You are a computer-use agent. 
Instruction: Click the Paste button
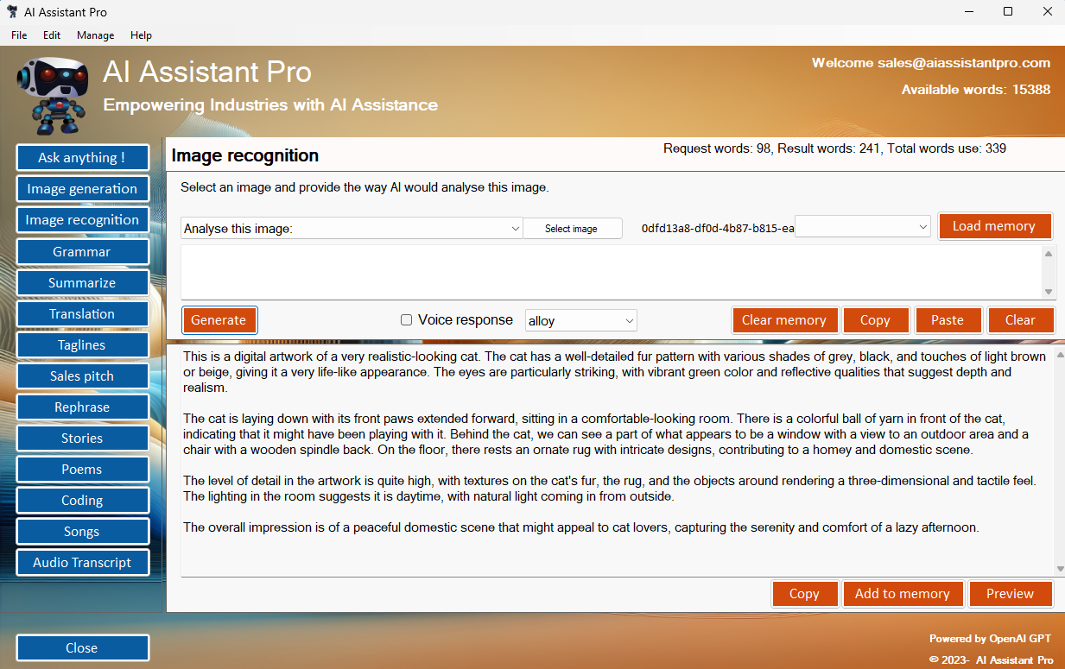(948, 319)
